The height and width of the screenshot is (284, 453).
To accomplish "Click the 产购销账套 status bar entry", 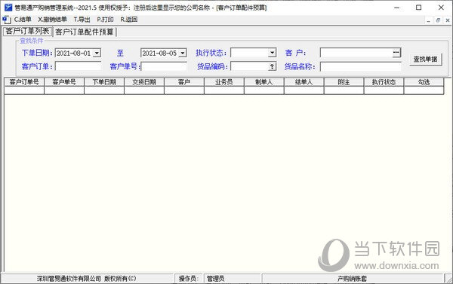I will click(353, 279).
